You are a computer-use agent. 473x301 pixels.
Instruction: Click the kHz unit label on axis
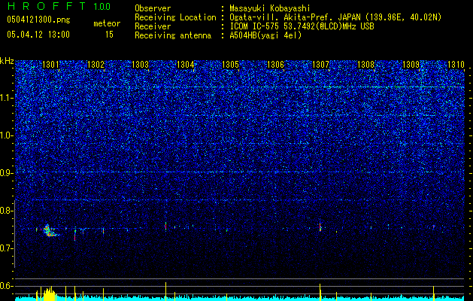click(7, 61)
